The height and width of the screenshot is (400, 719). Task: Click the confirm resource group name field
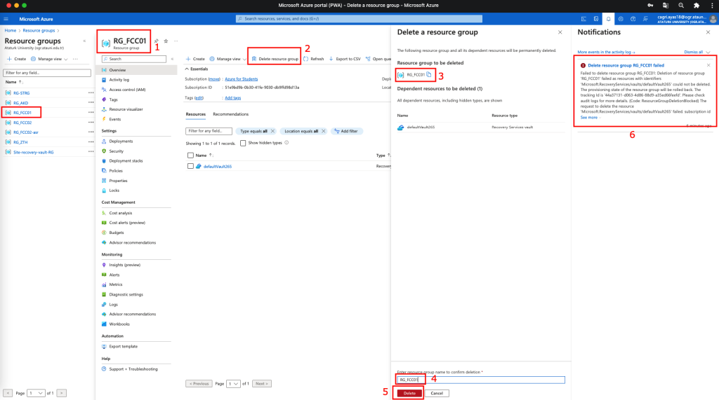(x=492, y=380)
